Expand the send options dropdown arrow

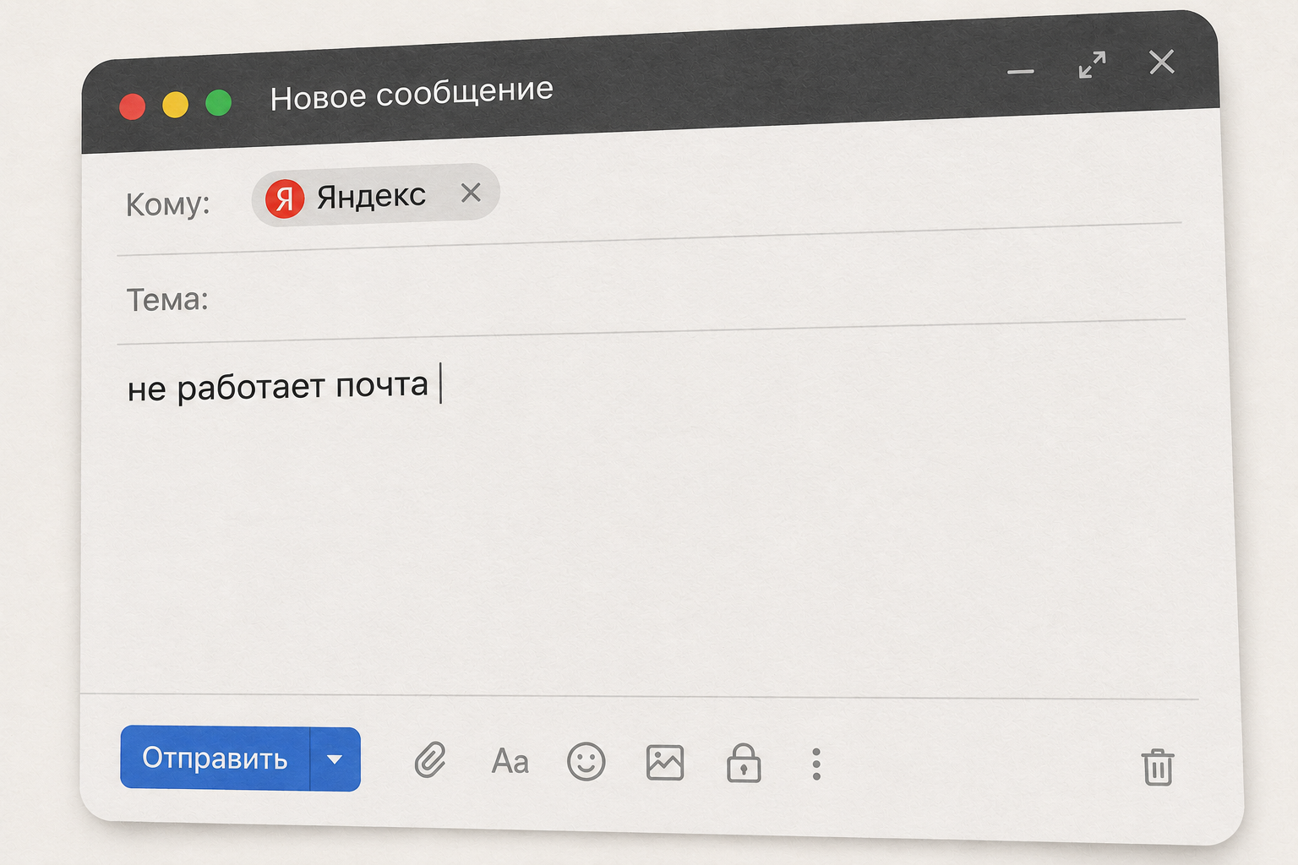pyautogui.click(x=335, y=759)
